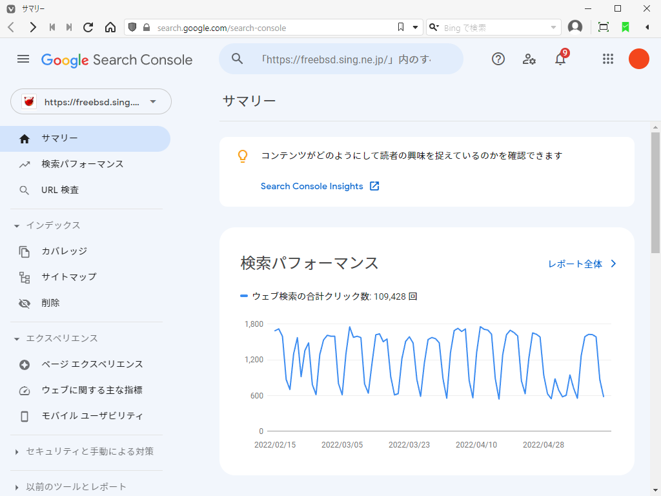Reload the current page
661x496 pixels.
(88, 27)
